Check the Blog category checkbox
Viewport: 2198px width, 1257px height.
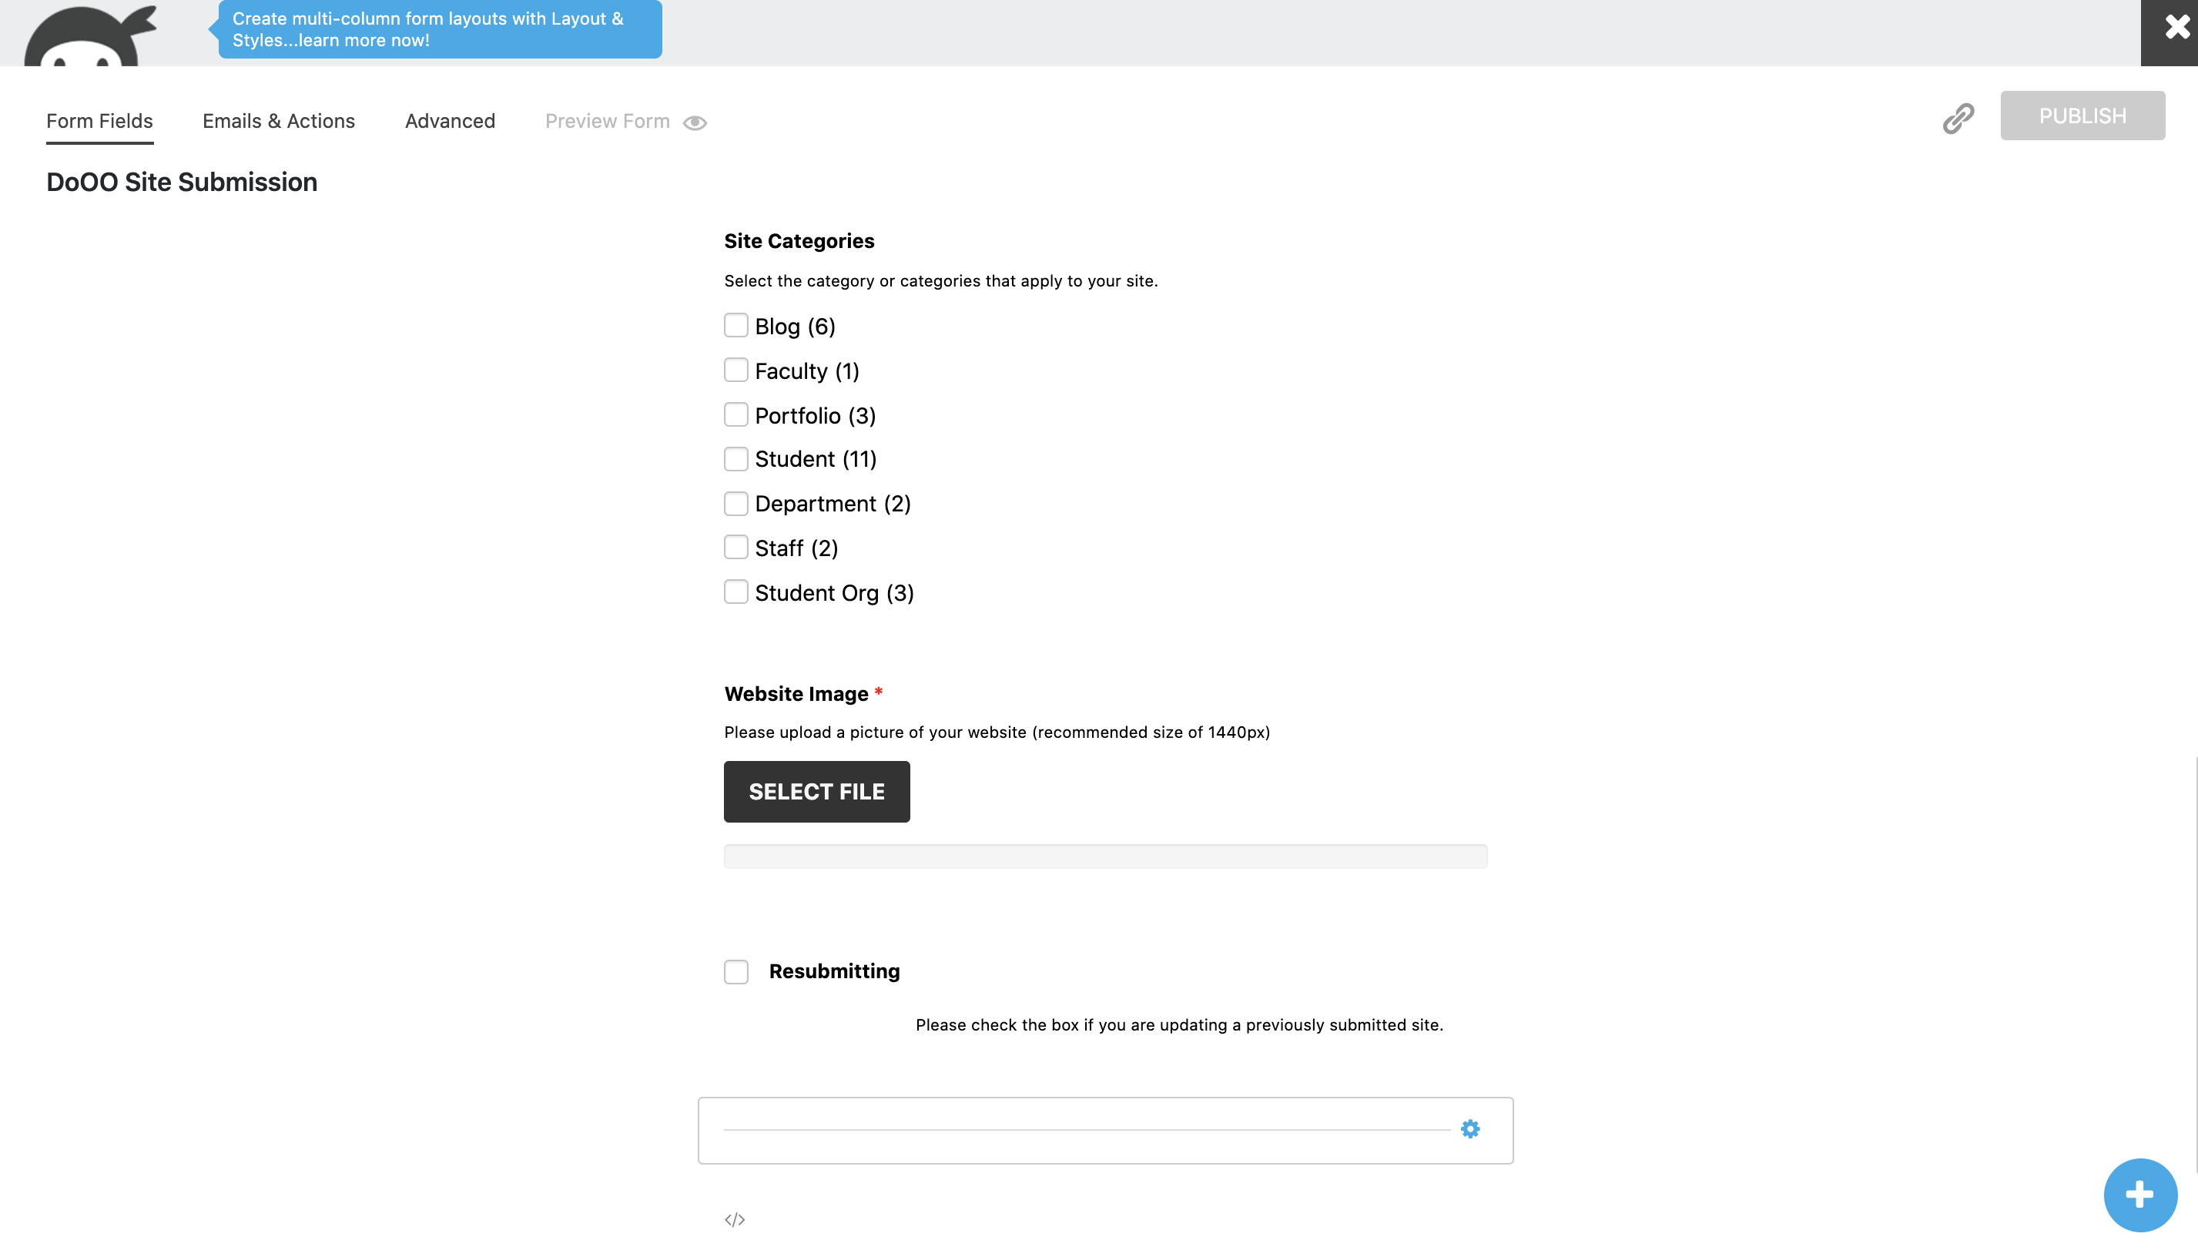(736, 326)
